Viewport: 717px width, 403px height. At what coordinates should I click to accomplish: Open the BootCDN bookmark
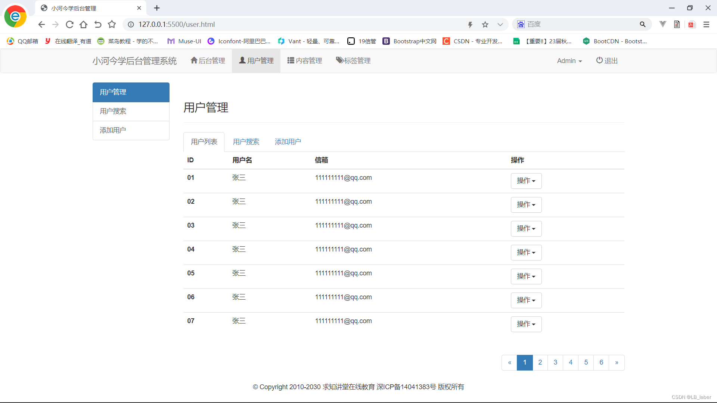tap(615, 41)
